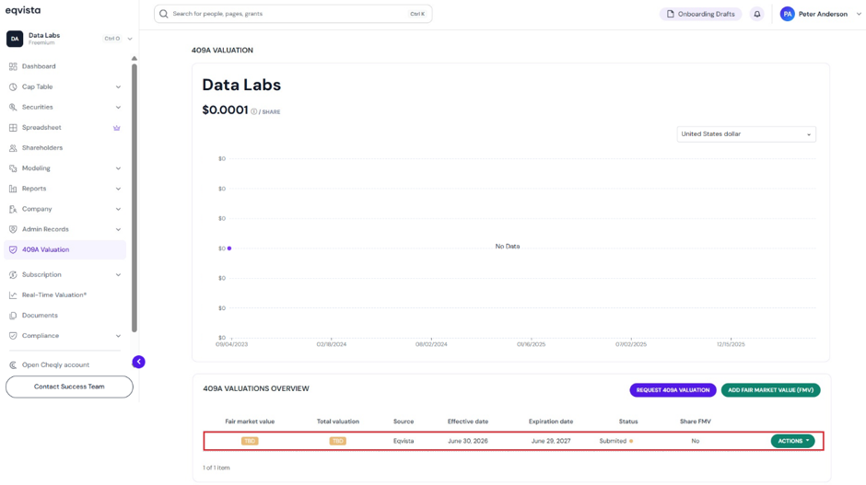Open notifications bell icon
Screen dimensions: 866x485
(757, 14)
